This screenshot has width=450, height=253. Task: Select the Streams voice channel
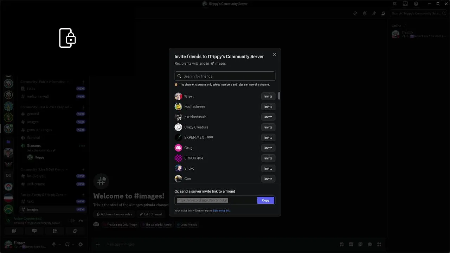[x=53, y=145]
